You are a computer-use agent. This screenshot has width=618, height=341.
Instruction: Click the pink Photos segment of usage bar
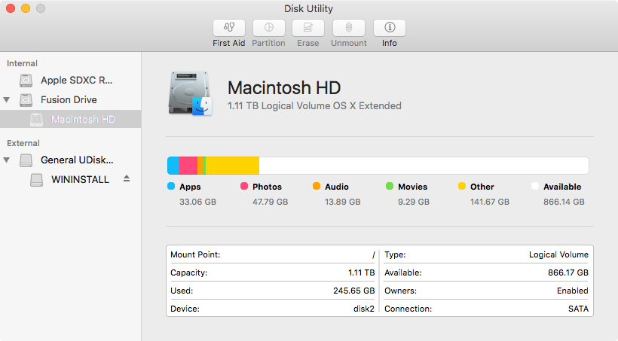(x=188, y=166)
